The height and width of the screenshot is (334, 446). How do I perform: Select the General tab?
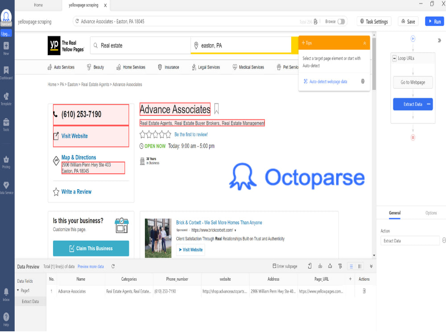pyautogui.click(x=395, y=213)
